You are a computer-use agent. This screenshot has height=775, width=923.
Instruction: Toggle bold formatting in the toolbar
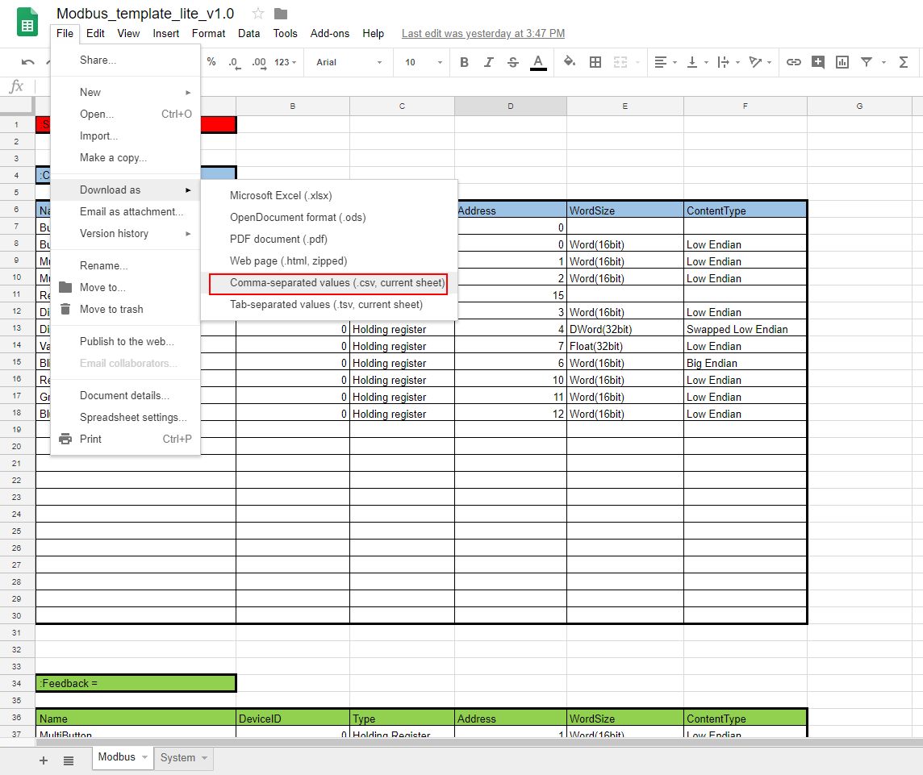click(x=464, y=62)
